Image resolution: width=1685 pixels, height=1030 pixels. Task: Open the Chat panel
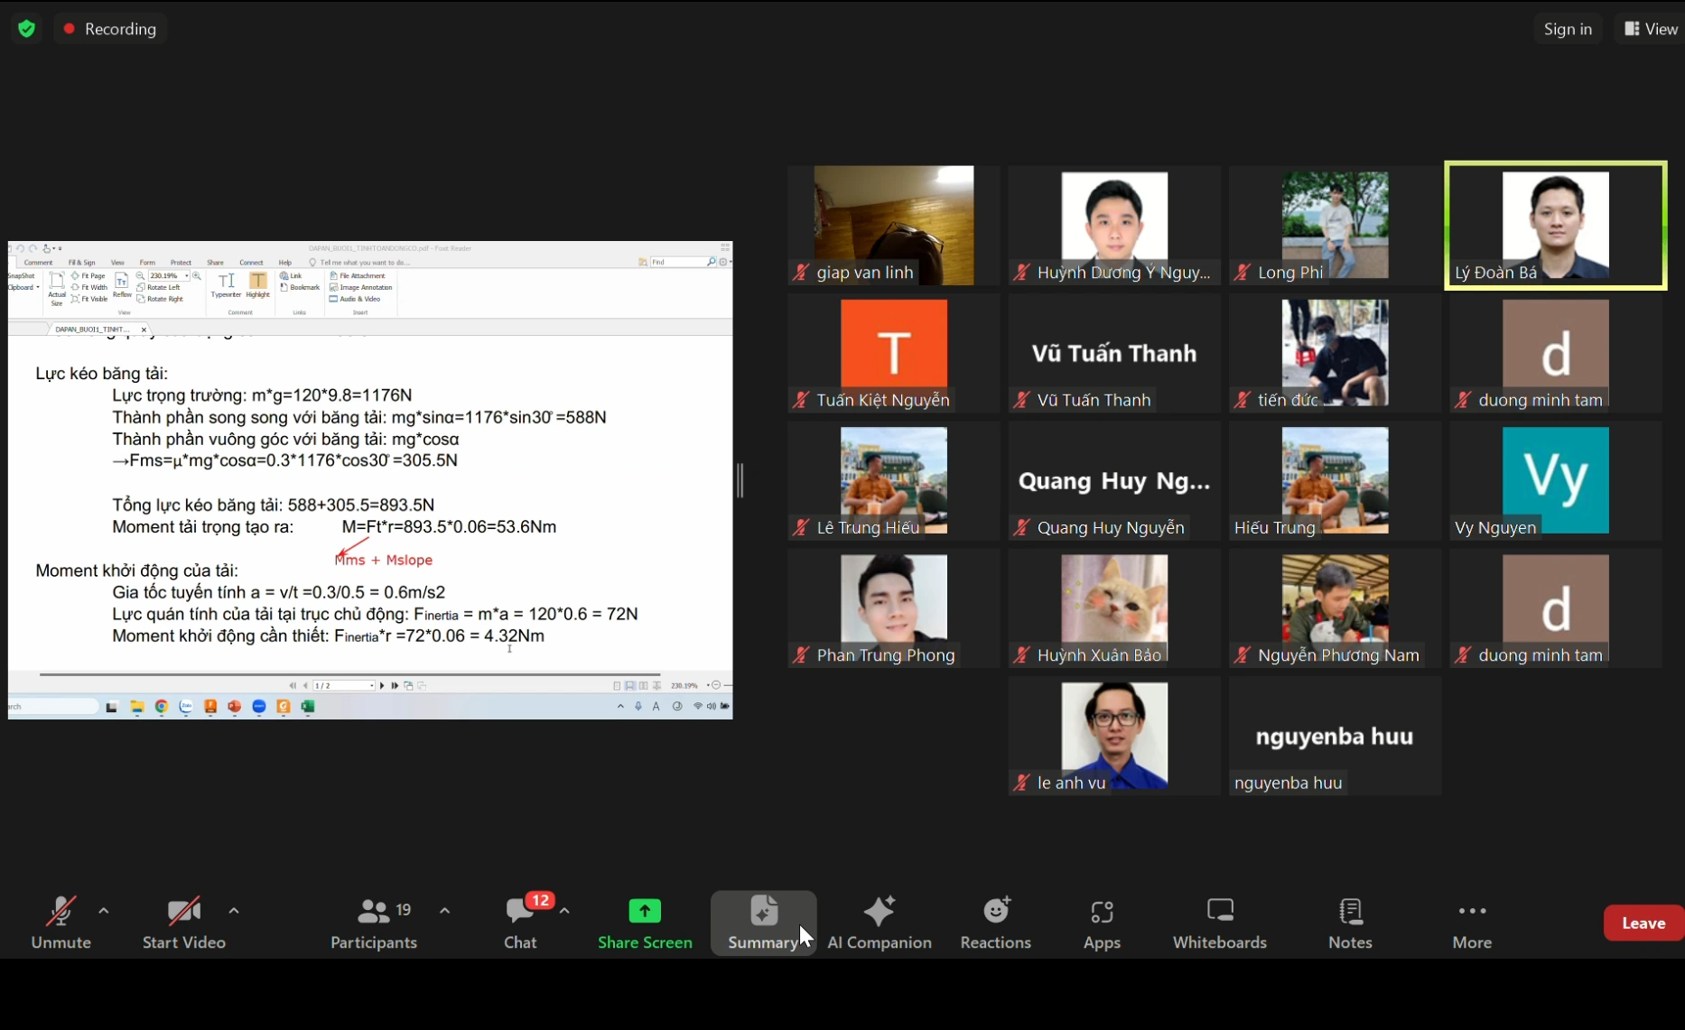[x=520, y=923]
